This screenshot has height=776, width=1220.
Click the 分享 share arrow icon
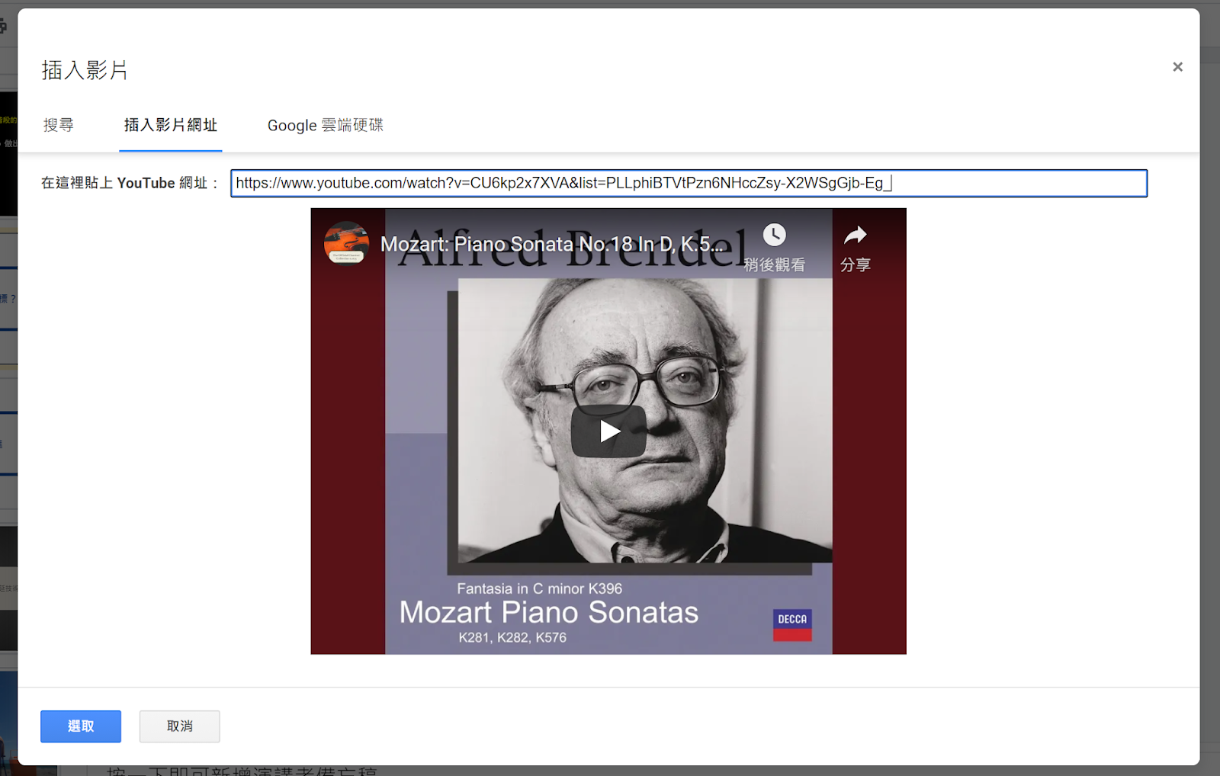coord(856,235)
